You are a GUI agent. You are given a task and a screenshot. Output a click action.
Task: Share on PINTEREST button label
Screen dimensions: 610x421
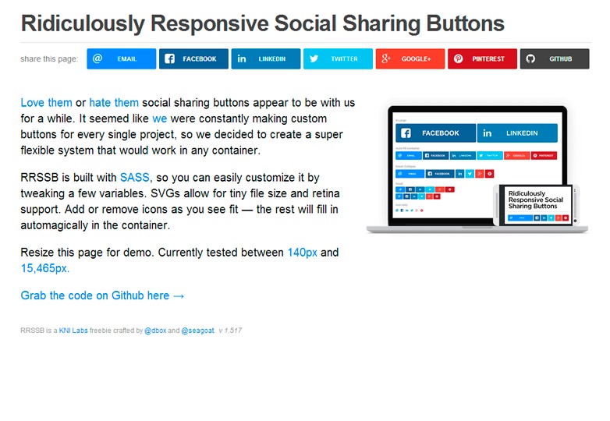(x=488, y=59)
